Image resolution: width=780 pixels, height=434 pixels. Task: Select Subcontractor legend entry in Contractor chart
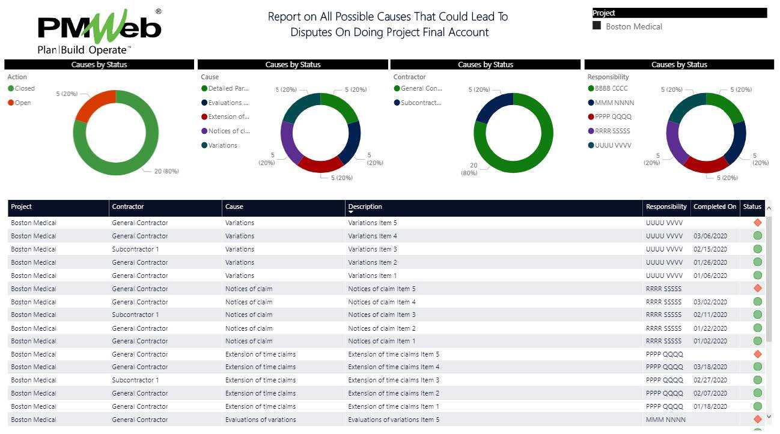coord(421,103)
